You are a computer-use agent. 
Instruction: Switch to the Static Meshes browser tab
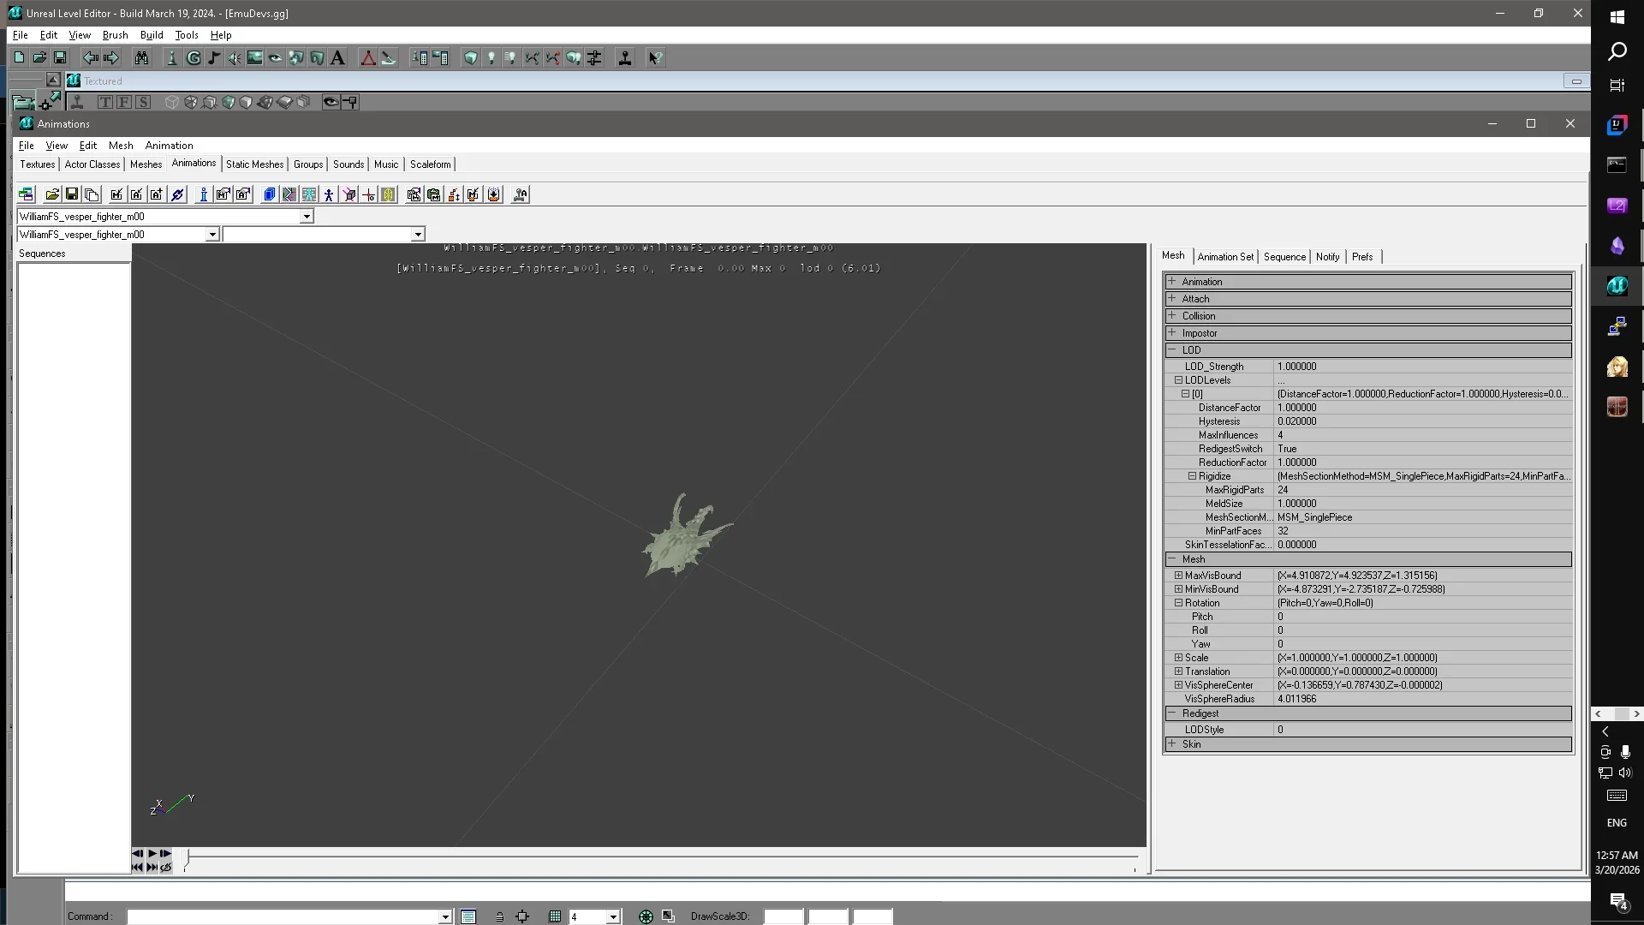click(x=254, y=164)
